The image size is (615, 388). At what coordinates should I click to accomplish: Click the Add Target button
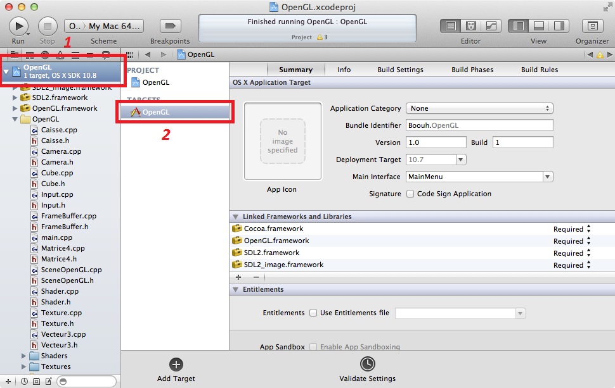pos(176,365)
